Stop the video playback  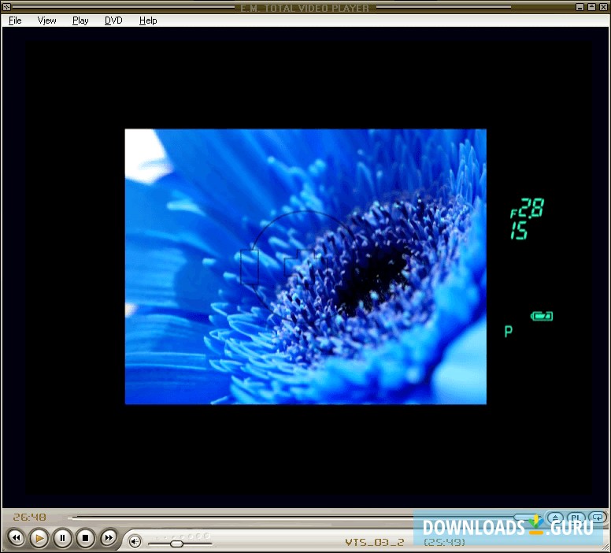85,538
